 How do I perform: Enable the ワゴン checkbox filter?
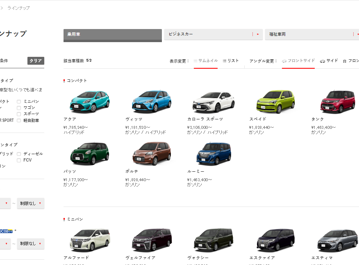pyautogui.click(x=19, y=108)
